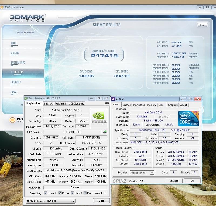This screenshot has width=216, height=206.
Task: Click the CPU score value 39218
Action: (x=122, y=76)
